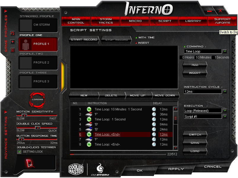The height and width of the screenshot is (178, 238).
Task: Click the instruction list scroll-down arrow
Action: click(x=175, y=148)
